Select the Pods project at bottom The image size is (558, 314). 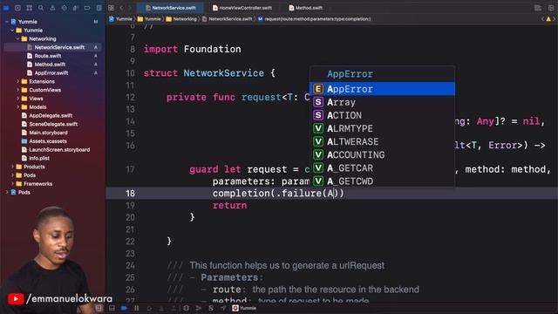(x=20, y=192)
